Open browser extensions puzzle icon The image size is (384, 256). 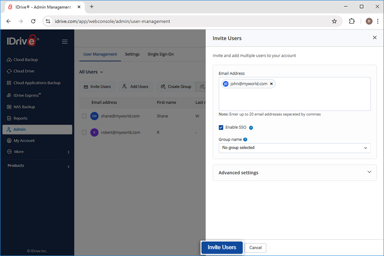point(352,21)
